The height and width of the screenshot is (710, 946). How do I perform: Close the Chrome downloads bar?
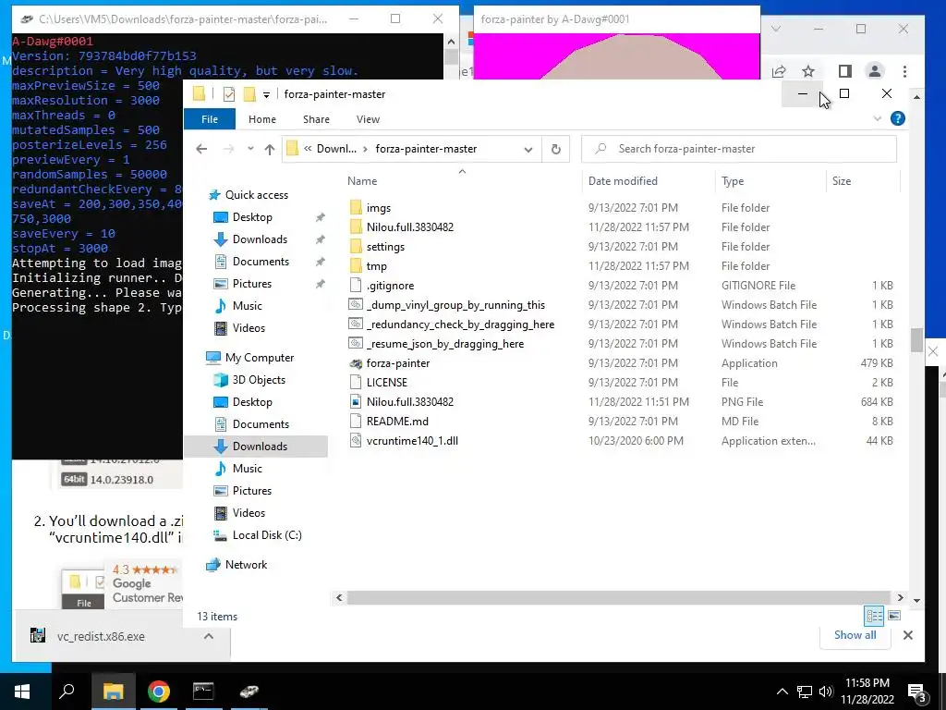[907, 634]
